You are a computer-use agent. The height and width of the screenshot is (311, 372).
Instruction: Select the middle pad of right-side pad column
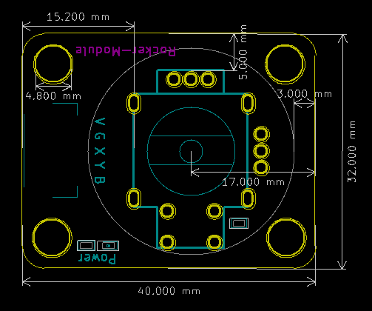(261, 151)
